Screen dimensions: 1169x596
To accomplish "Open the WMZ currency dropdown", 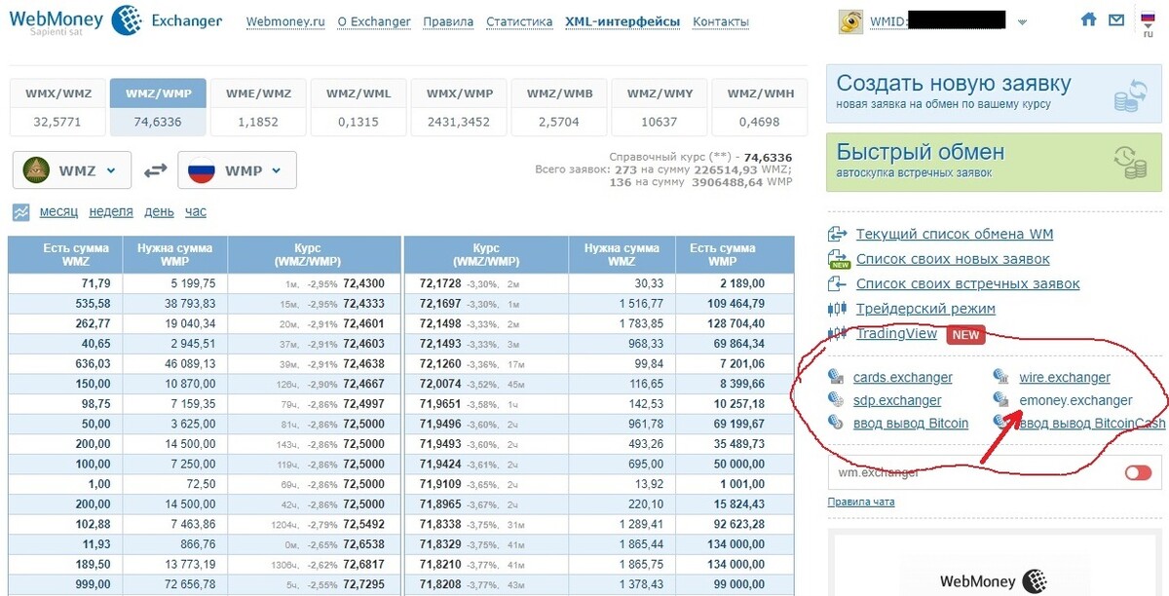I will (x=72, y=170).
